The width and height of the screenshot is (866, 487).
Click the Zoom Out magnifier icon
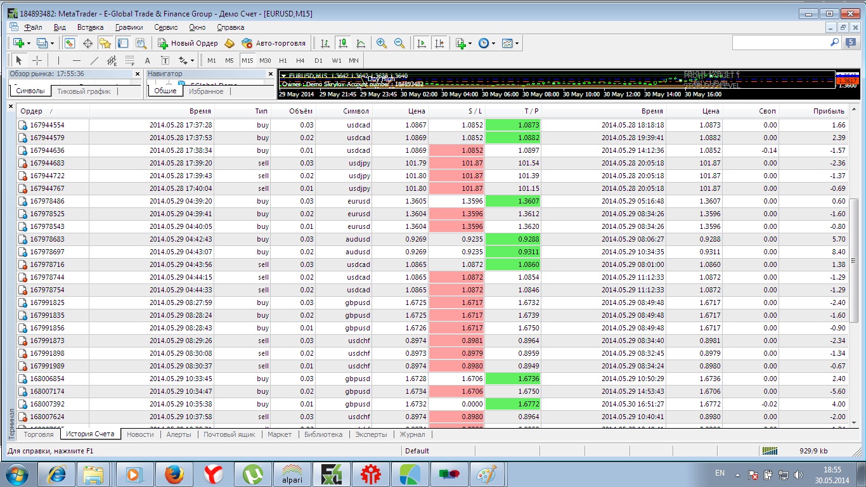(x=399, y=43)
